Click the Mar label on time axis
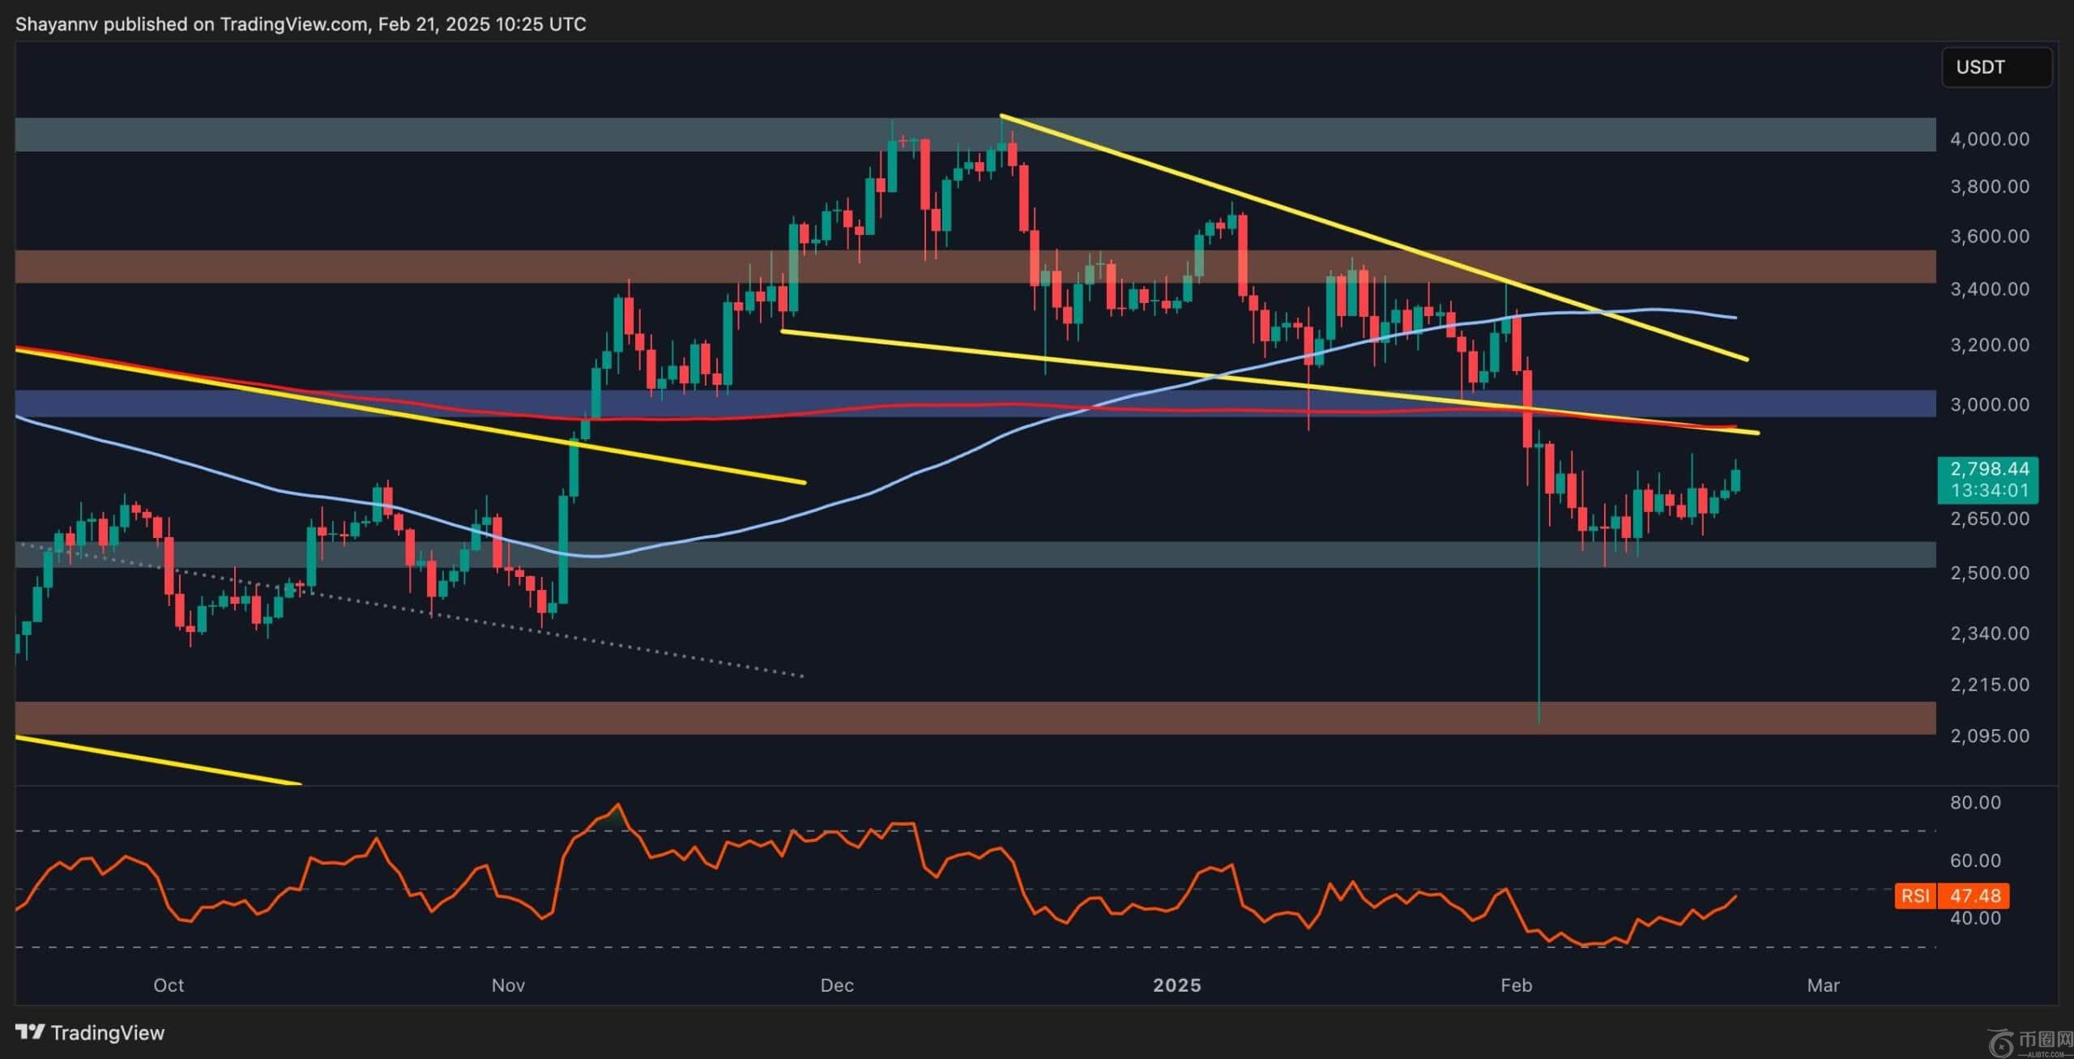Viewport: 2074px width, 1059px height. [x=1823, y=985]
